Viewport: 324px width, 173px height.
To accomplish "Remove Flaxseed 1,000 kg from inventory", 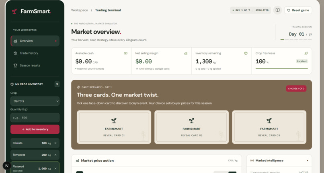I will tap(55, 169).
